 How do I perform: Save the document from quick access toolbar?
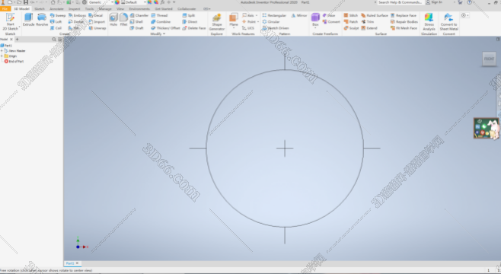click(26, 2)
